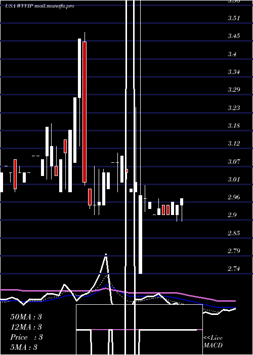The height and width of the screenshot is (355, 253).
Task: Click price axis label 3.45
Action: coord(234,36)
